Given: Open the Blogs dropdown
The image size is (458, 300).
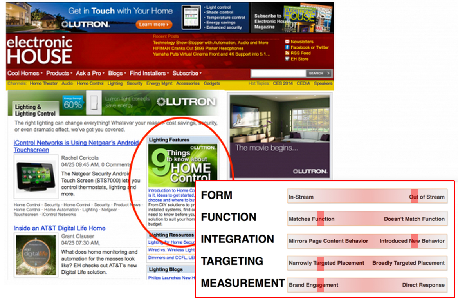Looking at the screenshot, I should [117, 73].
